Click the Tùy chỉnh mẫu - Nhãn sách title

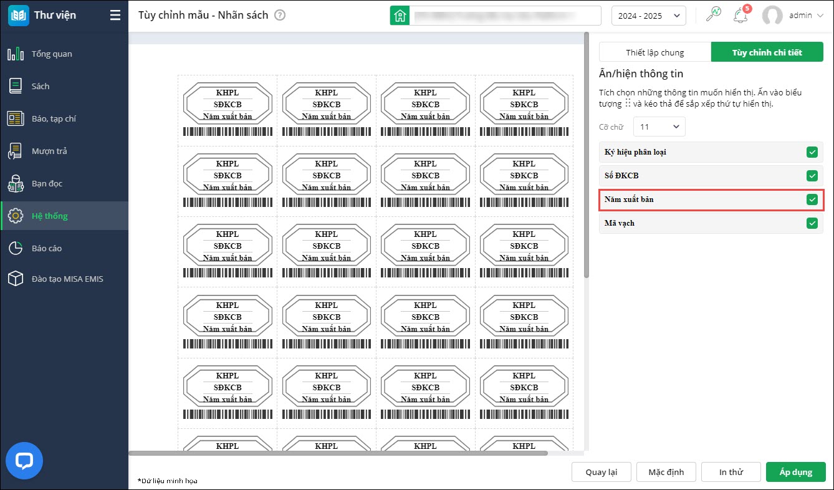point(203,15)
